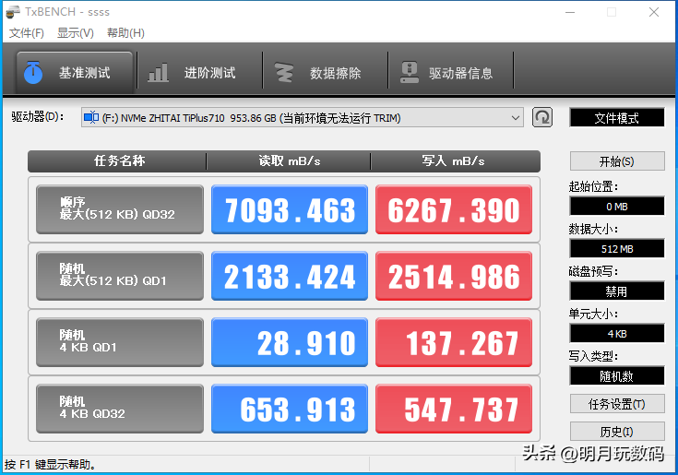Image resolution: width=678 pixels, height=475 pixels.
Task: Click the TxBENCH title bar app icon
Action: 13,12
